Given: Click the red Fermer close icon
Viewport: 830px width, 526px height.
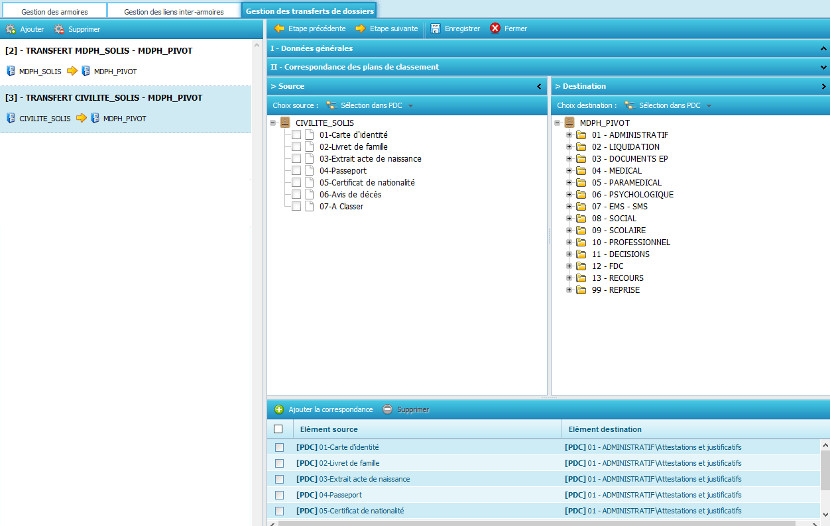Looking at the screenshot, I should click(x=495, y=28).
